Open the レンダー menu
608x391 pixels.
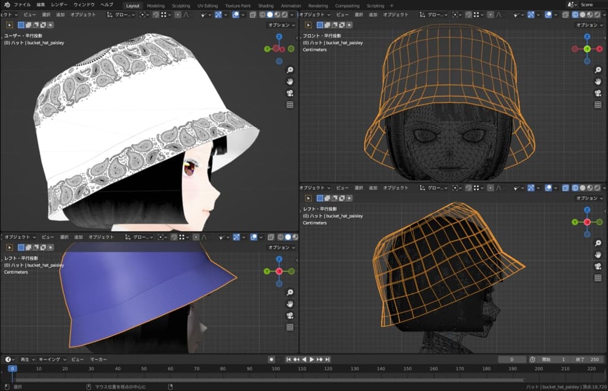59,5
